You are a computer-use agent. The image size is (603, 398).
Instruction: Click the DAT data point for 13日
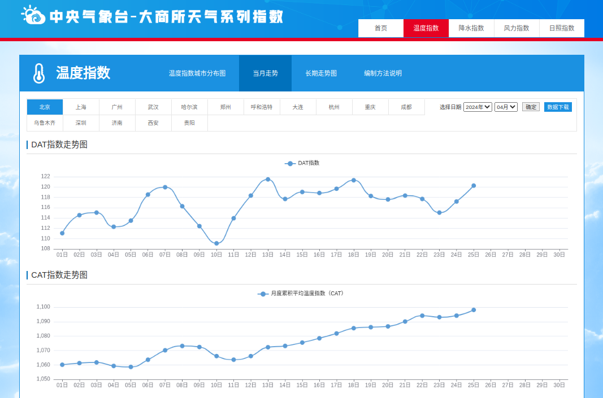coord(268,179)
